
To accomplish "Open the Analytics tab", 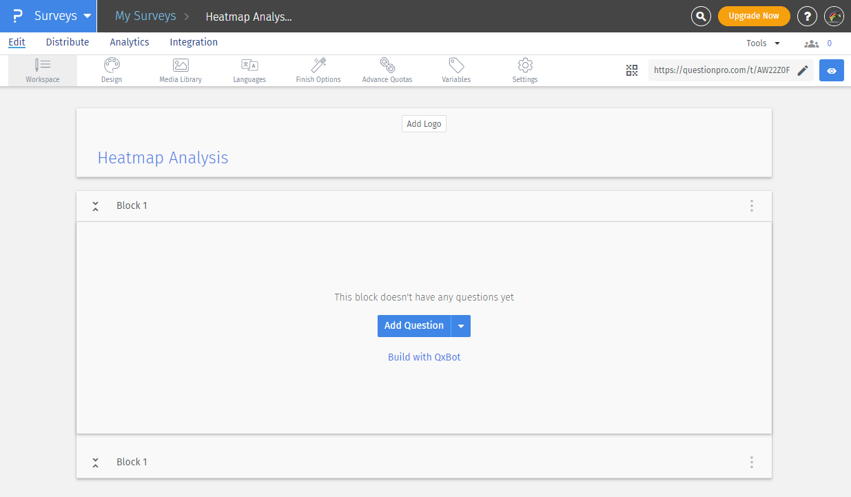I will click(129, 42).
